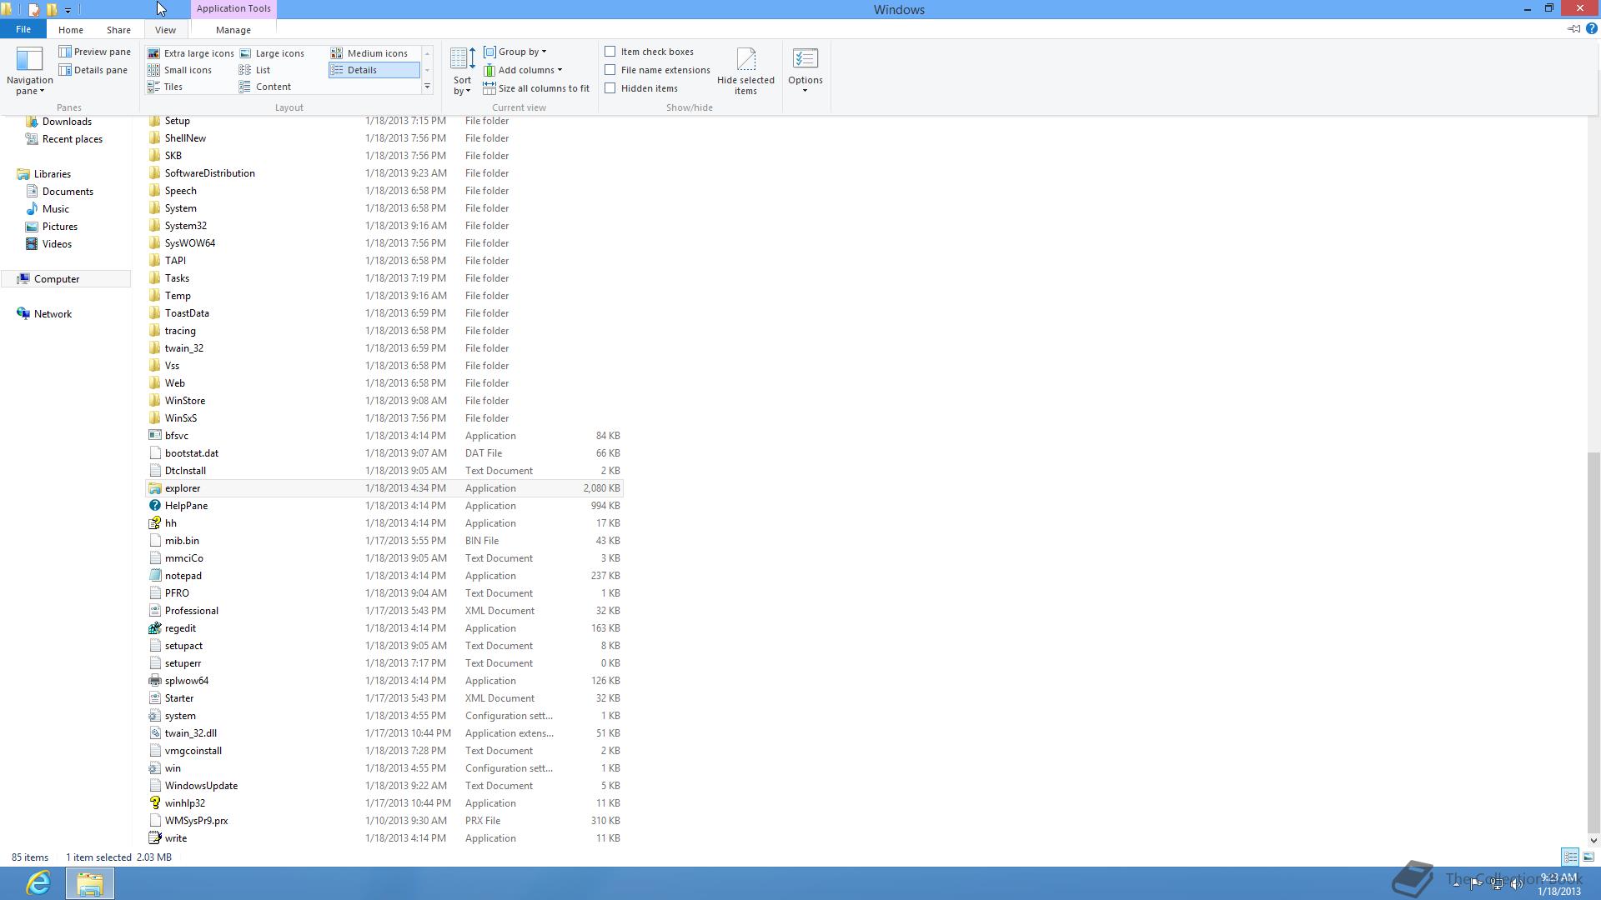This screenshot has width=1601, height=900.
Task: Select Recent places in navigation pane
Action: 63,139
